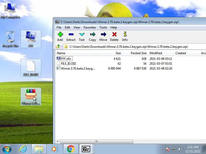The width and height of the screenshot is (206, 154).
Task: Open the Edit menu
Action: pos(67,27)
